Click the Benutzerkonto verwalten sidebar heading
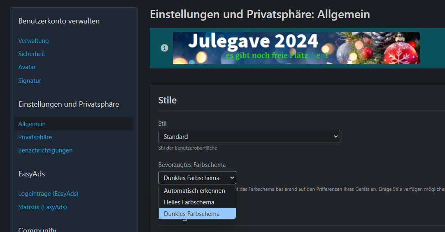 coord(59,21)
